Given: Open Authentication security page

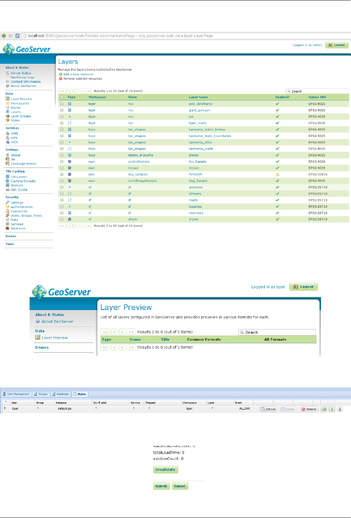Looking at the screenshot, I should pyautogui.click(x=21, y=207).
